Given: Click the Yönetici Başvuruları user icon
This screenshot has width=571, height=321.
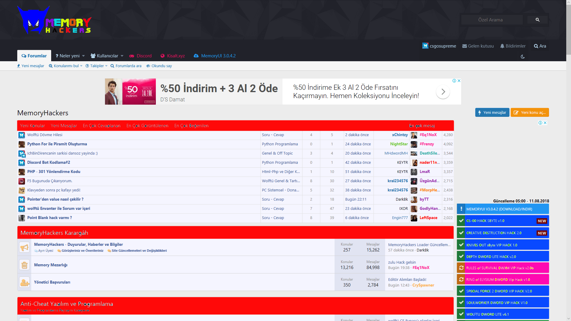Looking at the screenshot, I should (x=24, y=282).
